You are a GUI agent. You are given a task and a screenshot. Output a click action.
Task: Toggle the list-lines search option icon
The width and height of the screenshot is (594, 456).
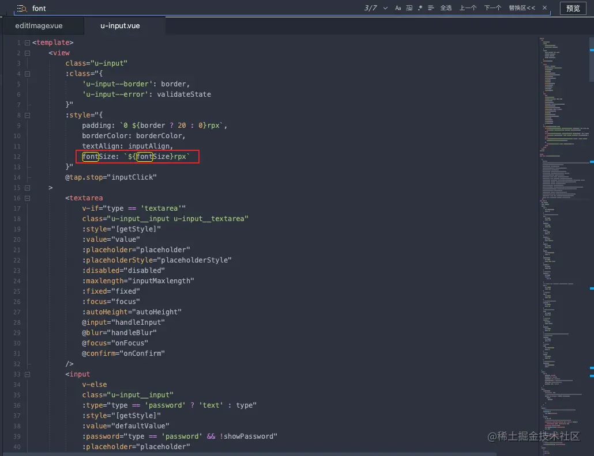pyautogui.click(x=431, y=8)
